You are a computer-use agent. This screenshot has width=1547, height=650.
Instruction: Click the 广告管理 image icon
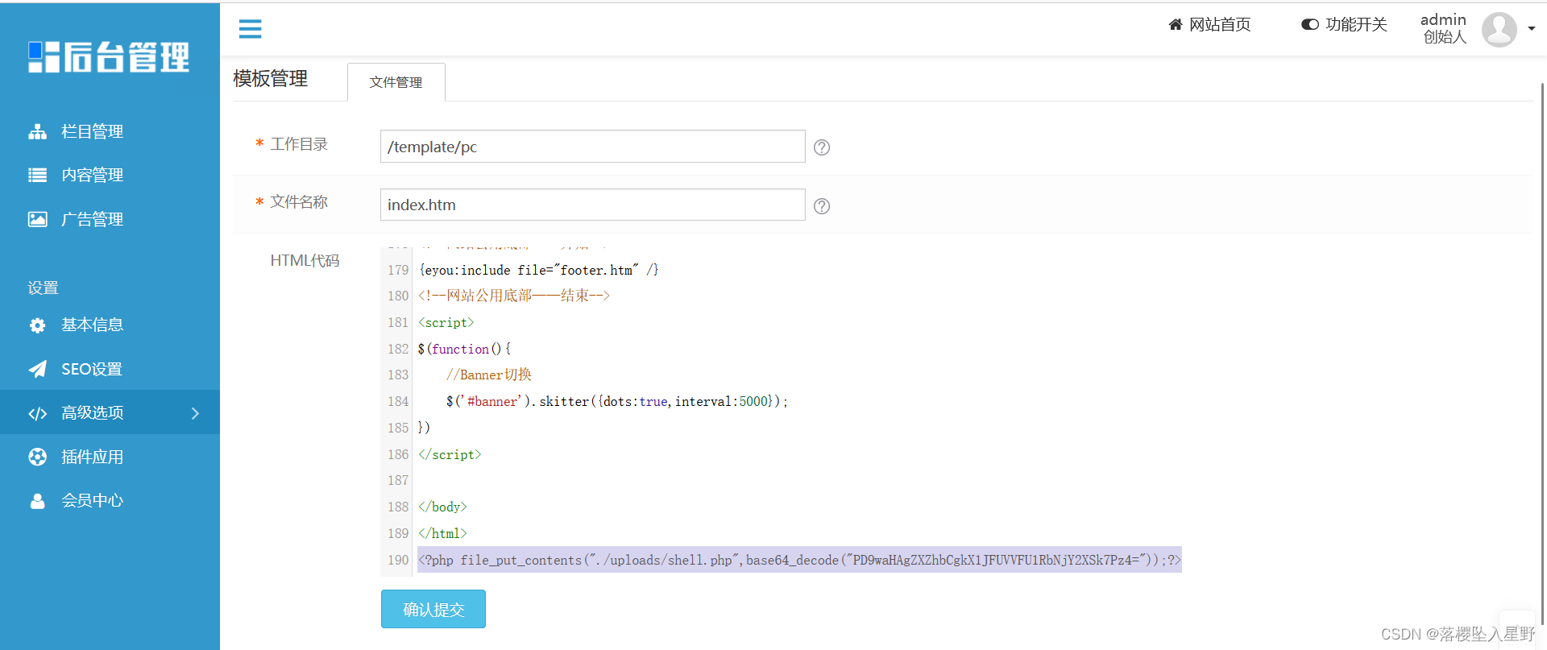(38, 219)
